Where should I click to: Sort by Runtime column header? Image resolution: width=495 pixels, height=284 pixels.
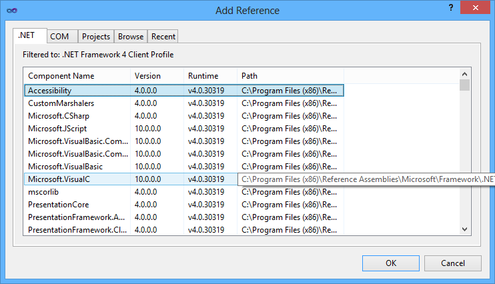tap(210, 76)
